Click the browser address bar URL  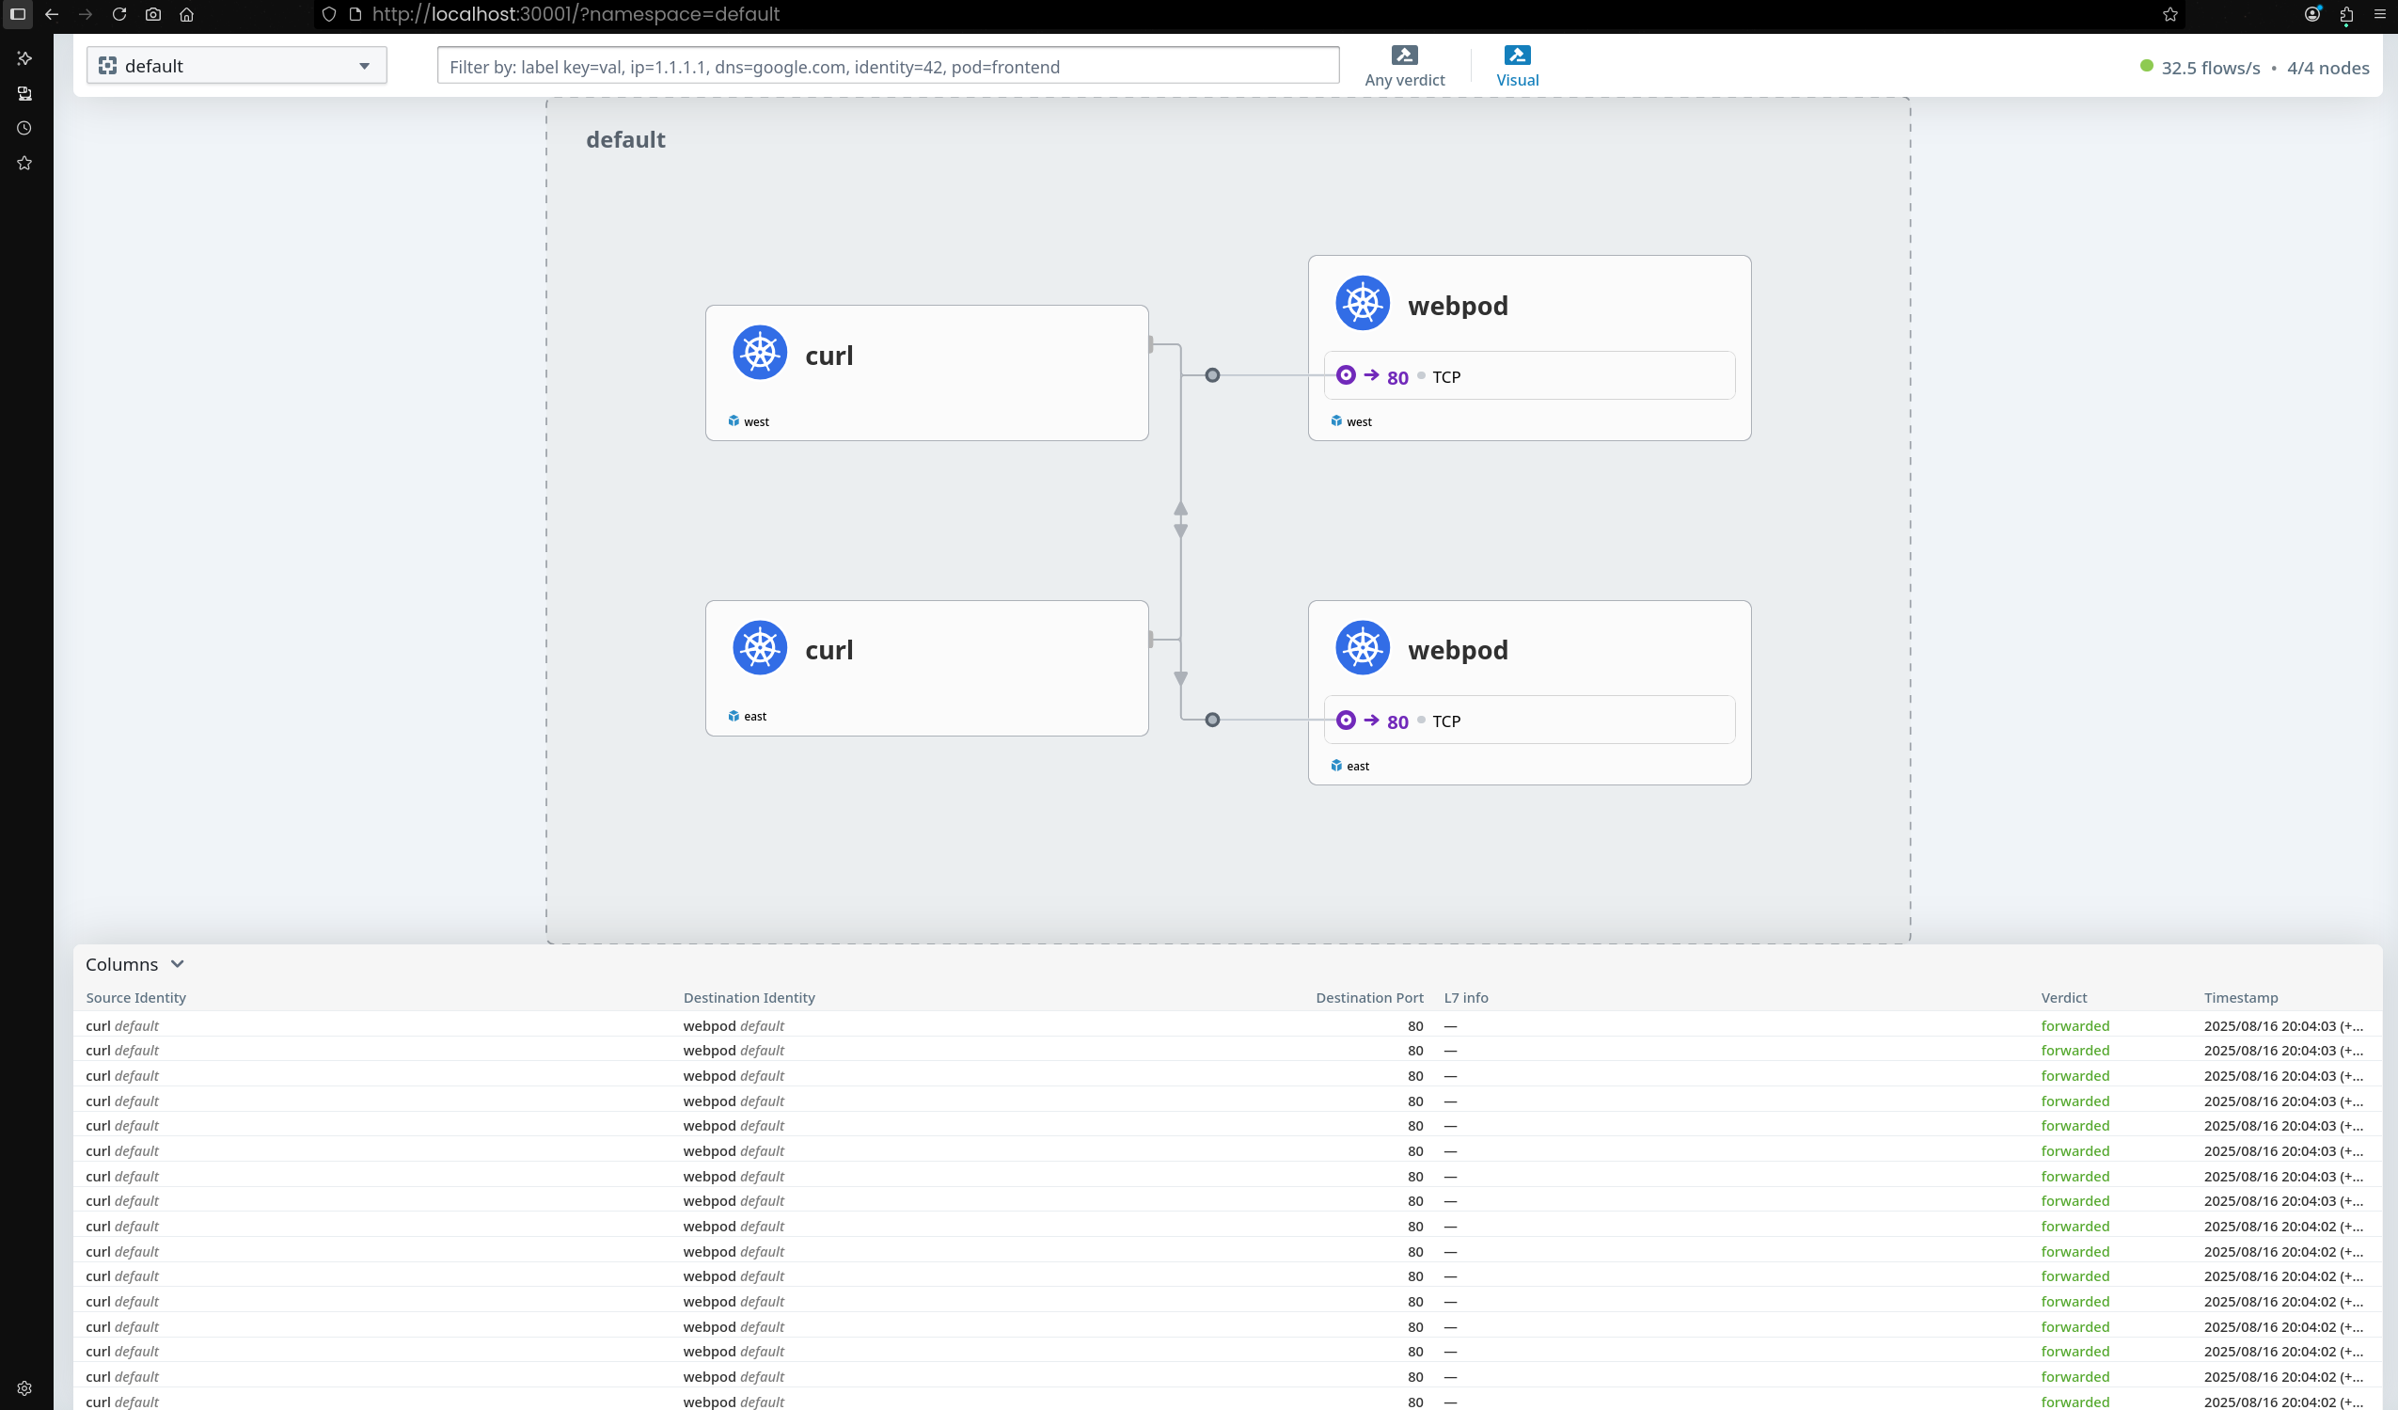[576, 14]
